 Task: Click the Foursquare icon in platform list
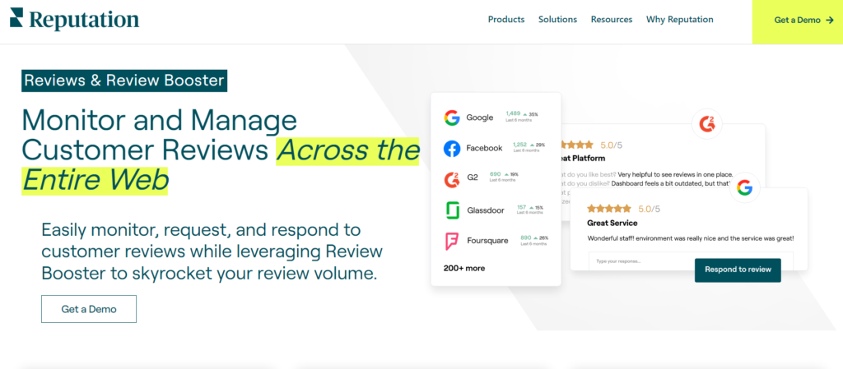[x=451, y=242]
